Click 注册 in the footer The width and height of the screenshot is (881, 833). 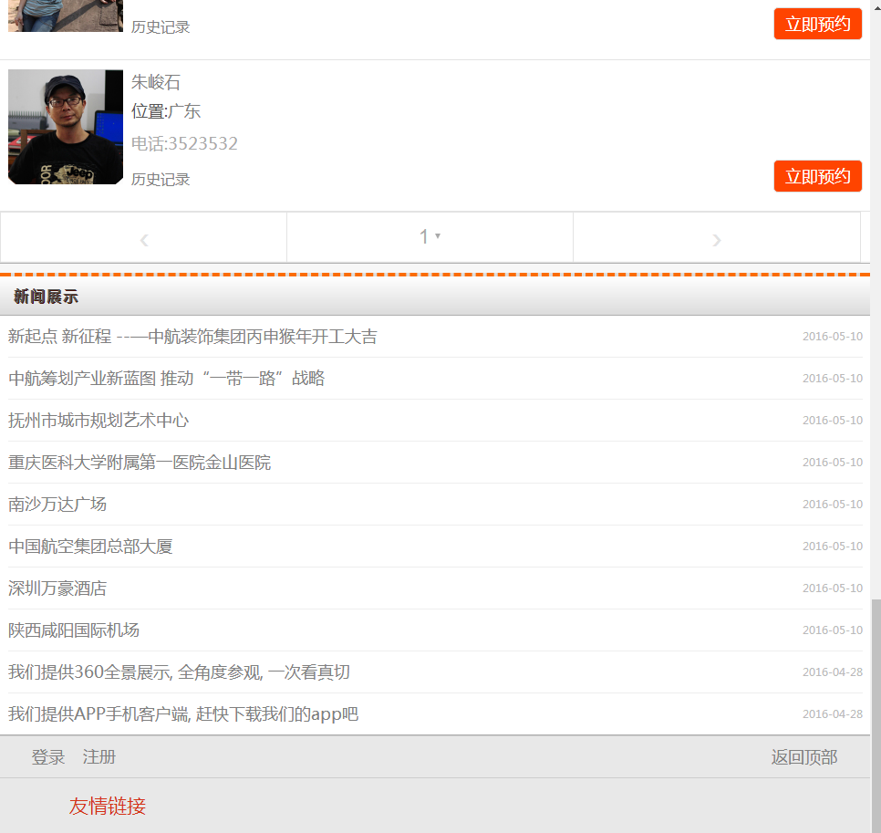point(99,757)
